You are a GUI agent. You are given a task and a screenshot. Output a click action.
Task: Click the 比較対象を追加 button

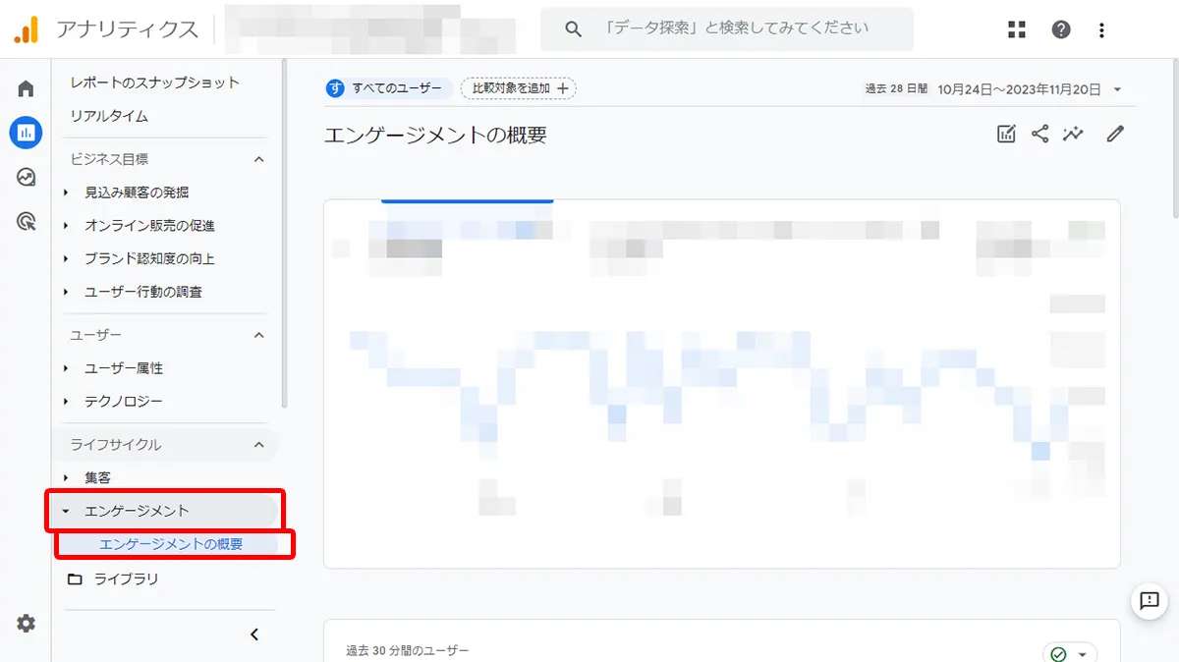coord(519,88)
